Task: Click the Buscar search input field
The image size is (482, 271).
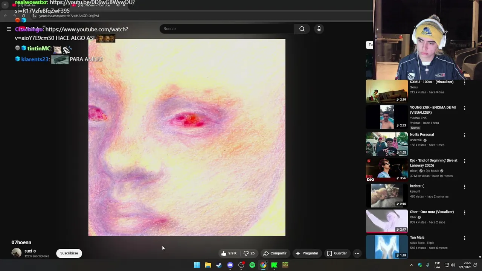Action: tap(227, 29)
